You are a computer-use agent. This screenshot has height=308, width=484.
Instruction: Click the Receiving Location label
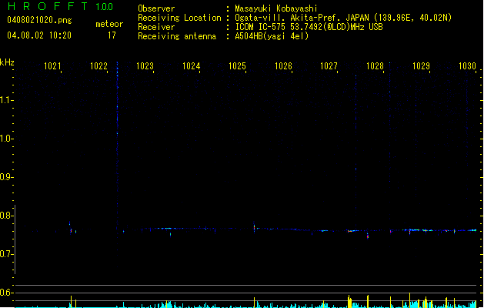tap(179, 18)
